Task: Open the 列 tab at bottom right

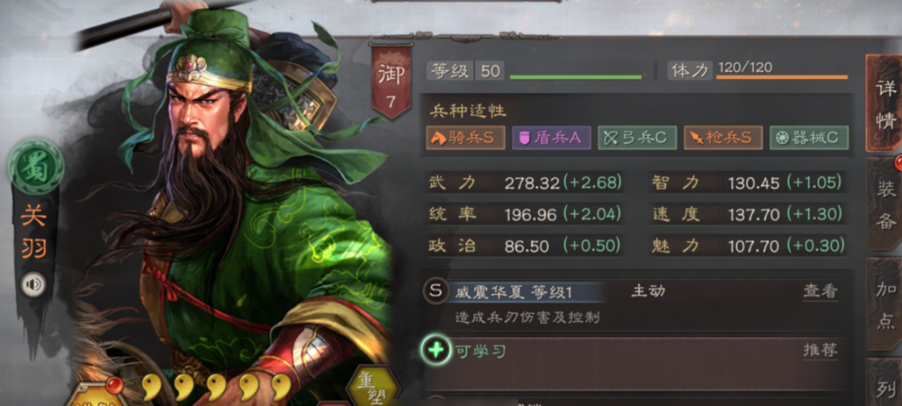Action: (x=885, y=383)
